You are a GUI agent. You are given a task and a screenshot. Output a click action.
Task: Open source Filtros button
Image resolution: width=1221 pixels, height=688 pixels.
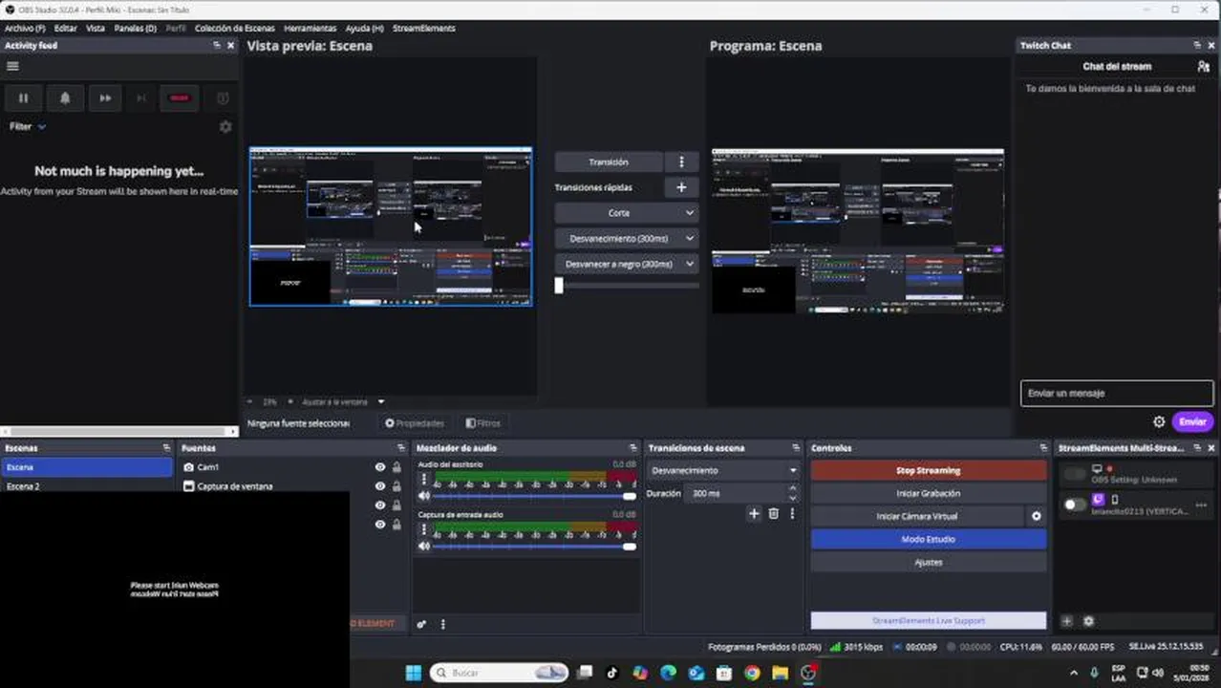coord(483,423)
